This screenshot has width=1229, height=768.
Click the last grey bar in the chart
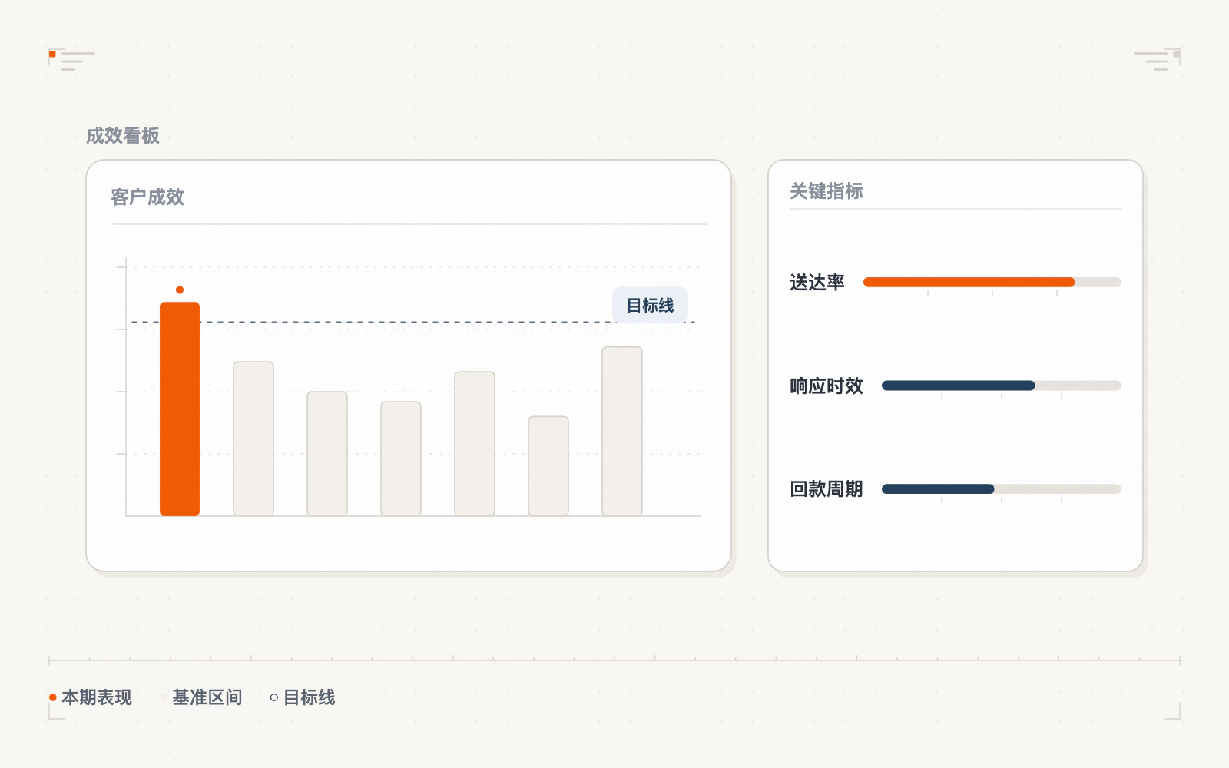[622, 432]
